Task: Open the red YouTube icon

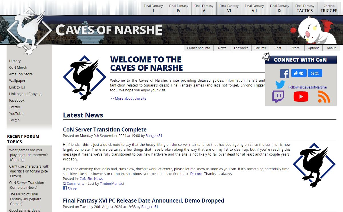Action: pos(301,97)
